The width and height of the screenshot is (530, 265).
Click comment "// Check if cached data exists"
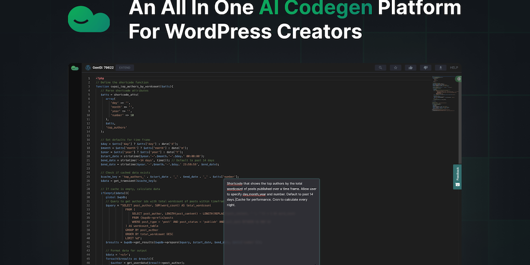point(125,173)
